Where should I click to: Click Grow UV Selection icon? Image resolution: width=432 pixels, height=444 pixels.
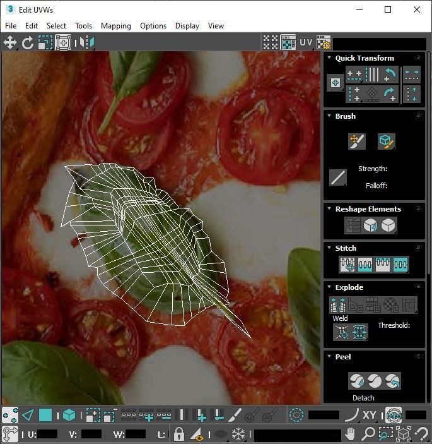pos(93,416)
